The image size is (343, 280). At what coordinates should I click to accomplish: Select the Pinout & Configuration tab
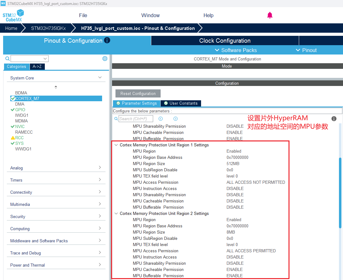(x=77, y=40)
